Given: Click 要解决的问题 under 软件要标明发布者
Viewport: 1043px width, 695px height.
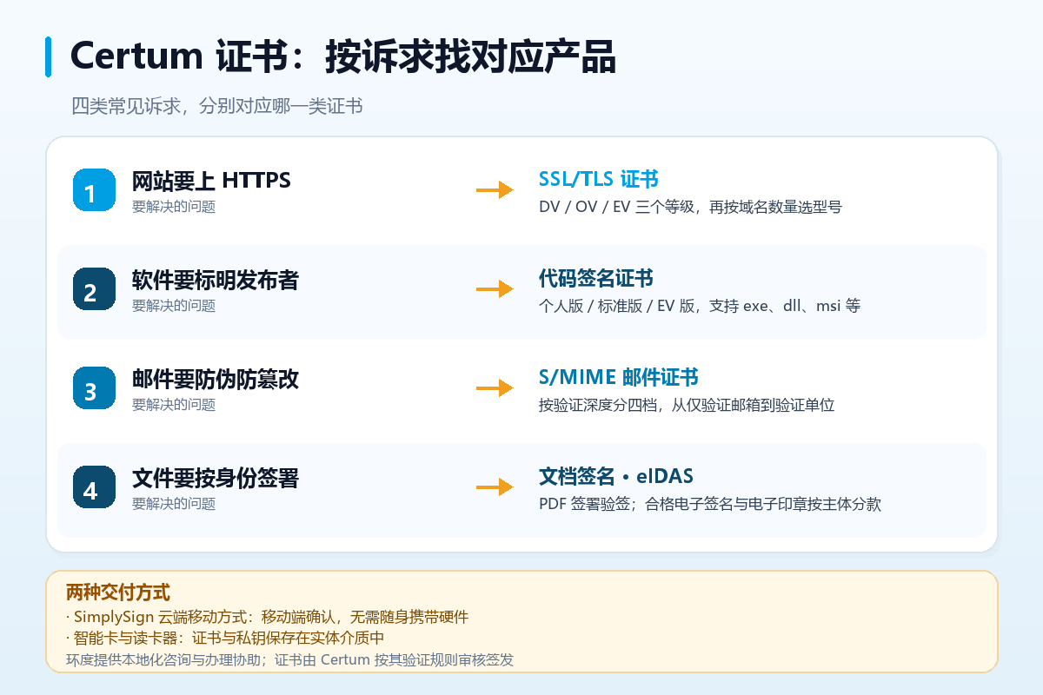Looking at the screenshot, I should coord(174,306).
